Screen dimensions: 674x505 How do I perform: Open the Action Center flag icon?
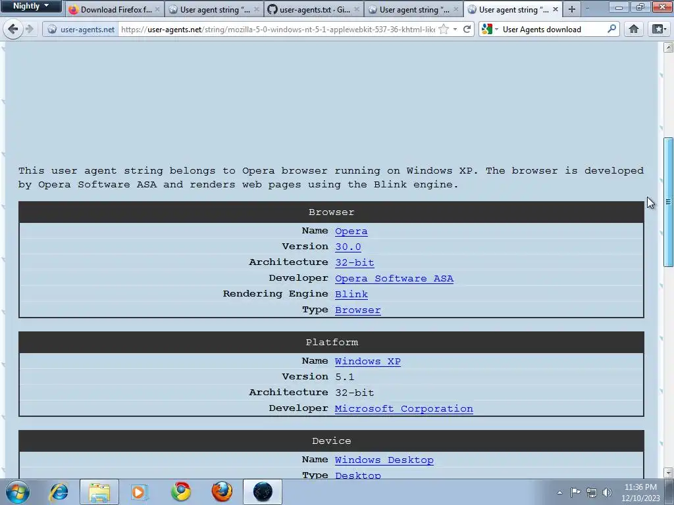click(575, 493)
